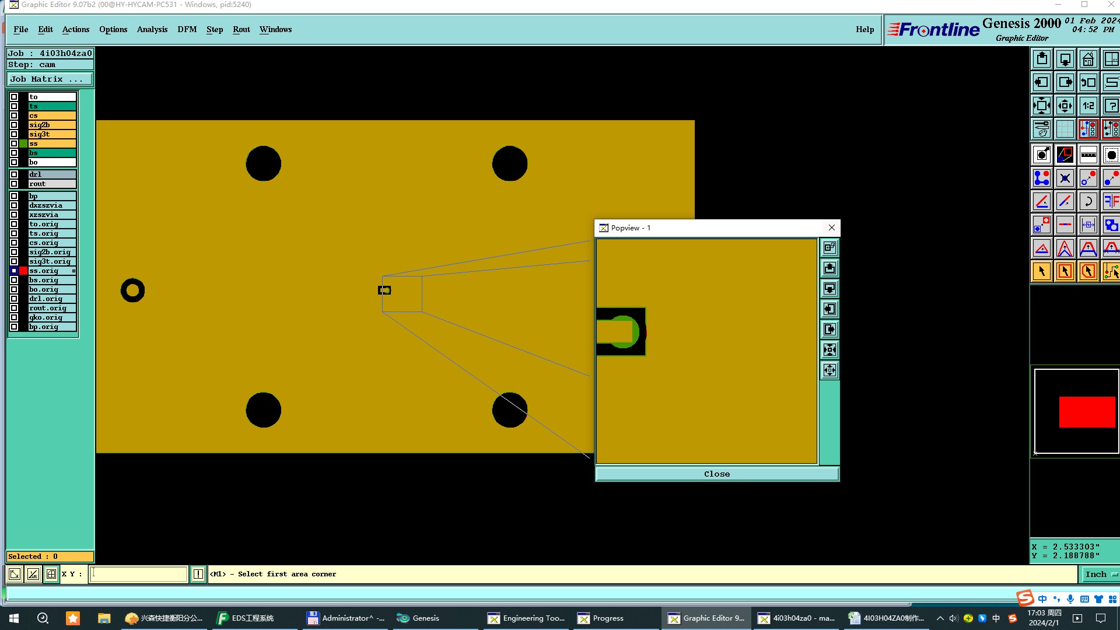The image size is (1120, 630).
Task: Click the X Y coordinate input field
Action: [139, 574]
